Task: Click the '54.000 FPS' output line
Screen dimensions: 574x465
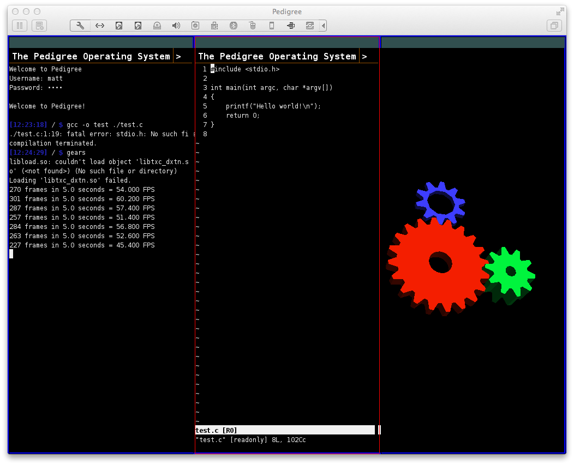Action: click(82, 190)
